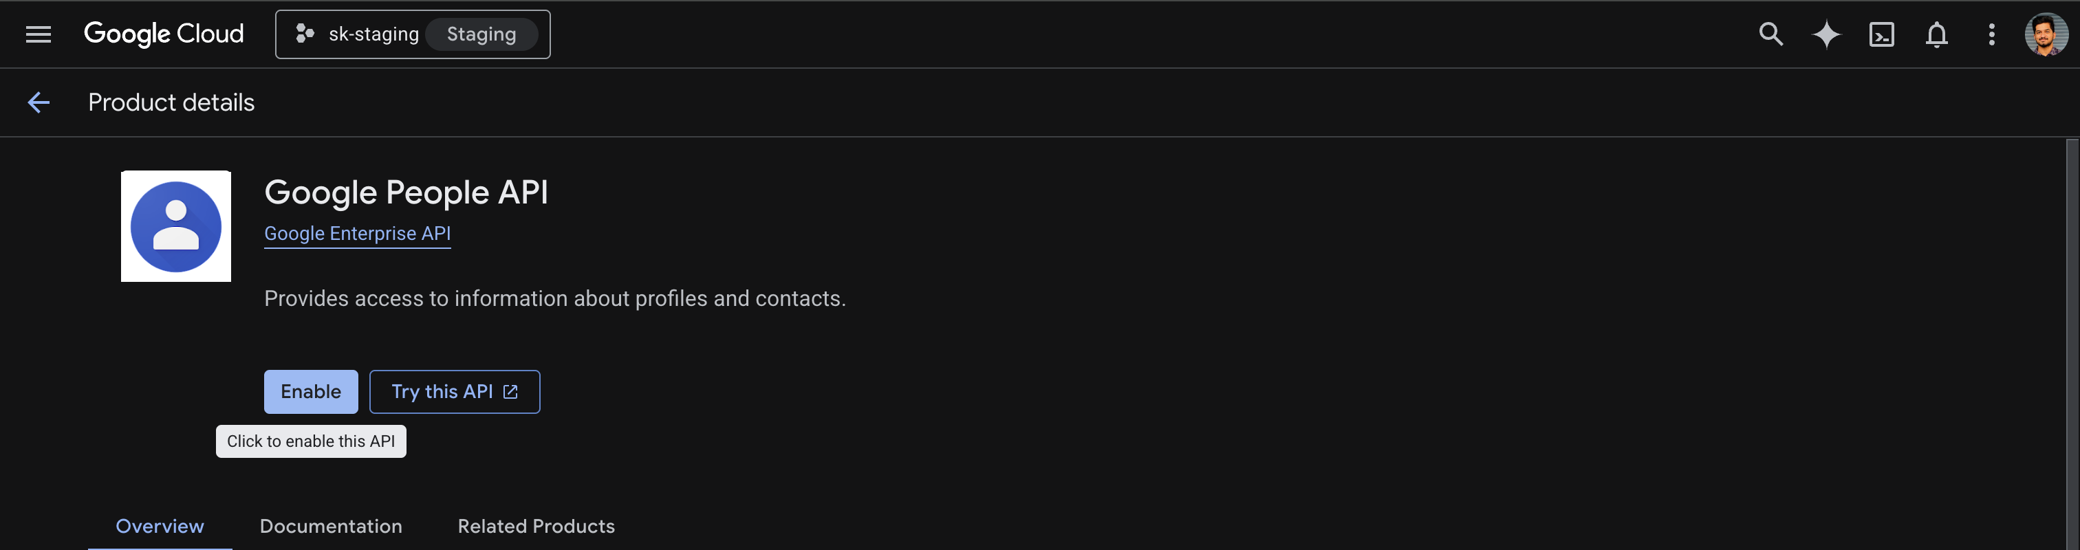Click the People API logo image

coord(176,226)
